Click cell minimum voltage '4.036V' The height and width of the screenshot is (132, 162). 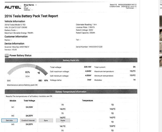tap(88, 75)
